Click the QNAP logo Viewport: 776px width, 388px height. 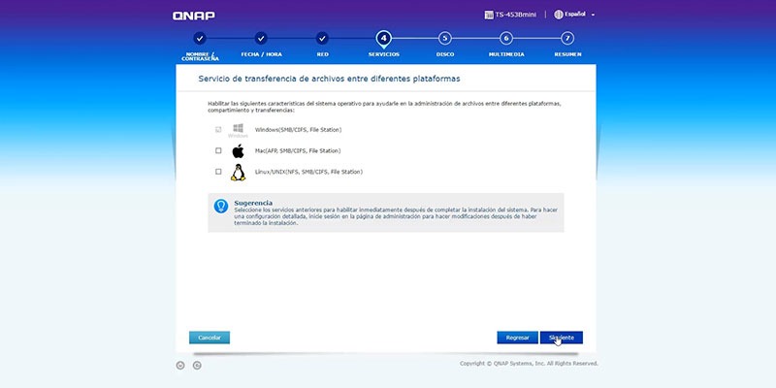[193, 16]
